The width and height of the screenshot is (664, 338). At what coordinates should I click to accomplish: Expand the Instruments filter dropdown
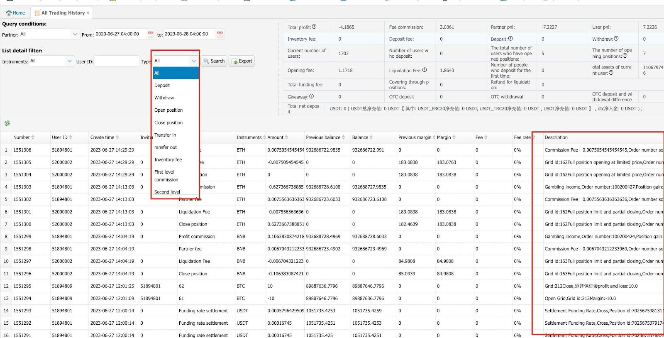(69, 61)
